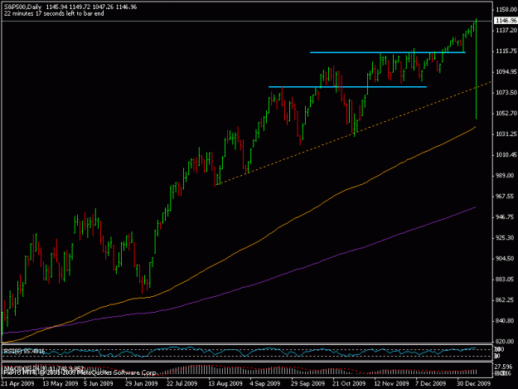Click the 12 Nov 2009 date label
The image size is (518, 389).
point(391,383)
